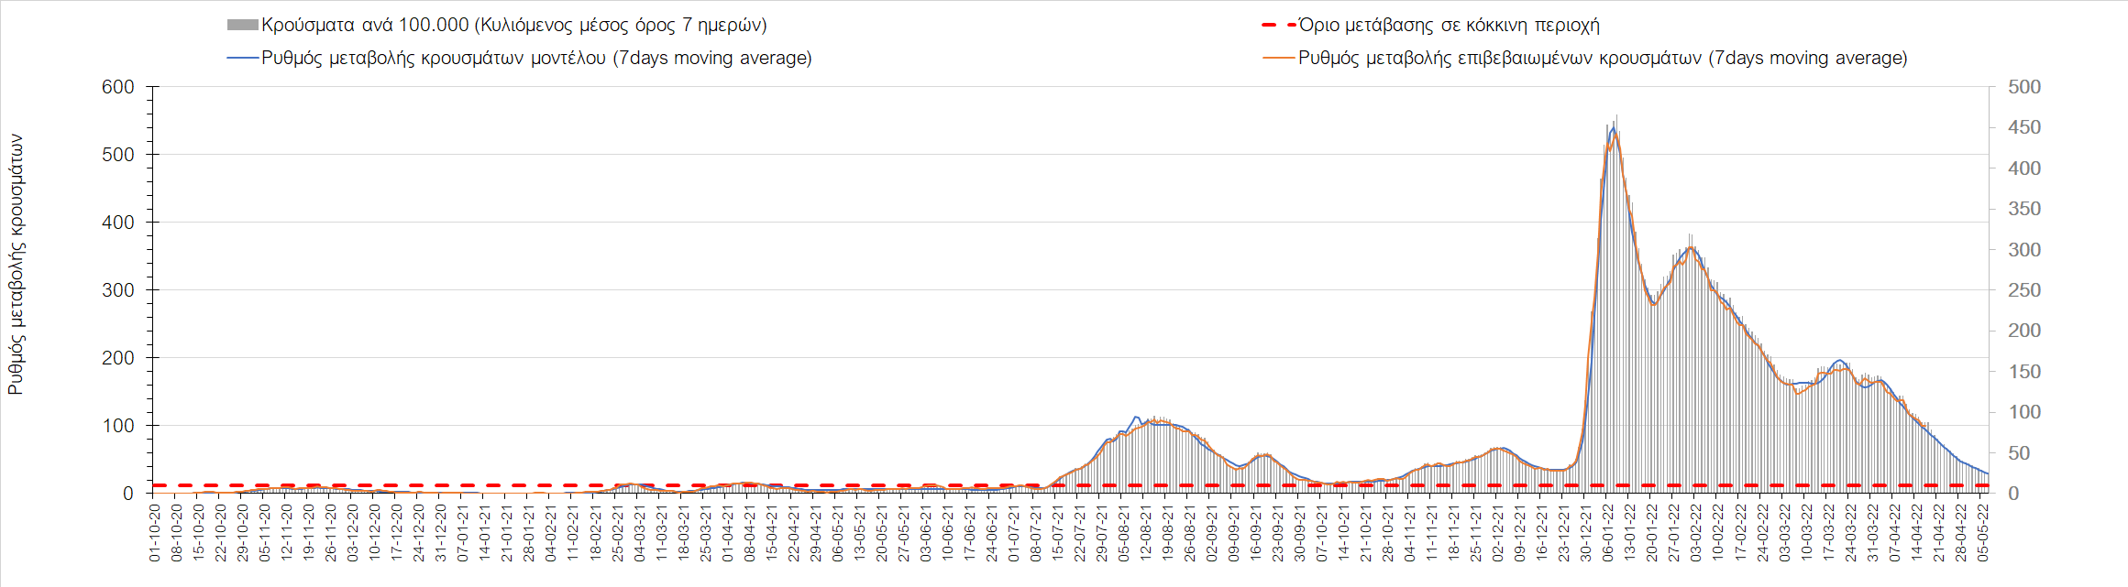
Task: Click the 01-10-20 date on x-axis
Action: pyautogui.click(x=155, y=532)
